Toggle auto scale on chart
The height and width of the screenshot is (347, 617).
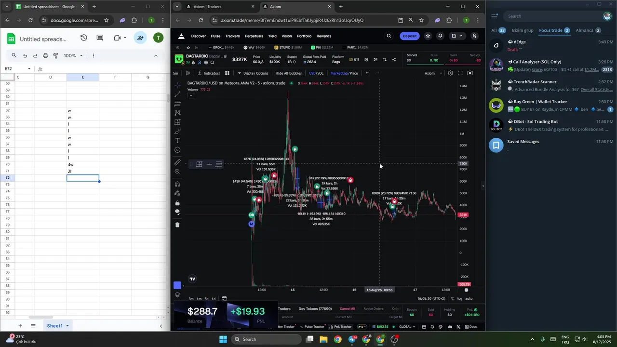tap(469, 299)
